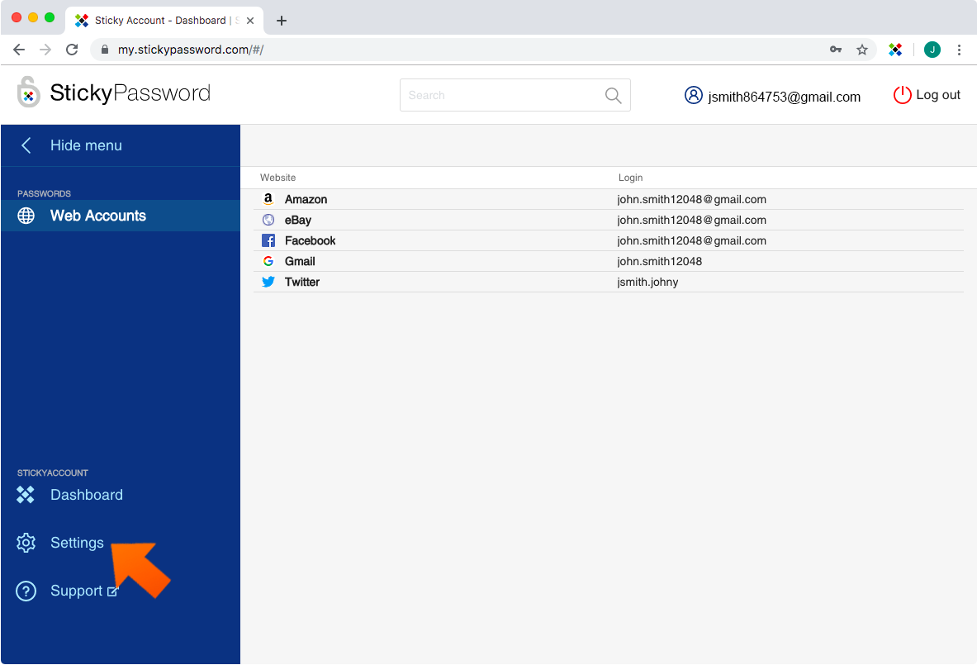Viewport: 977px width, 665px height.
Task: Click the Dashboard squares icon
Action: click(x=26, y=495)
